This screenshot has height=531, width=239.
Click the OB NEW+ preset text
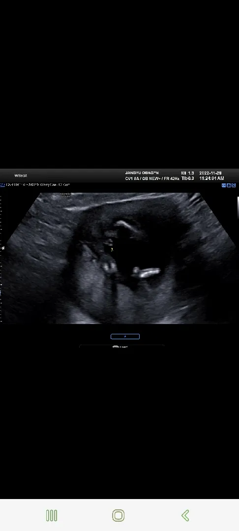click(151, 178)
